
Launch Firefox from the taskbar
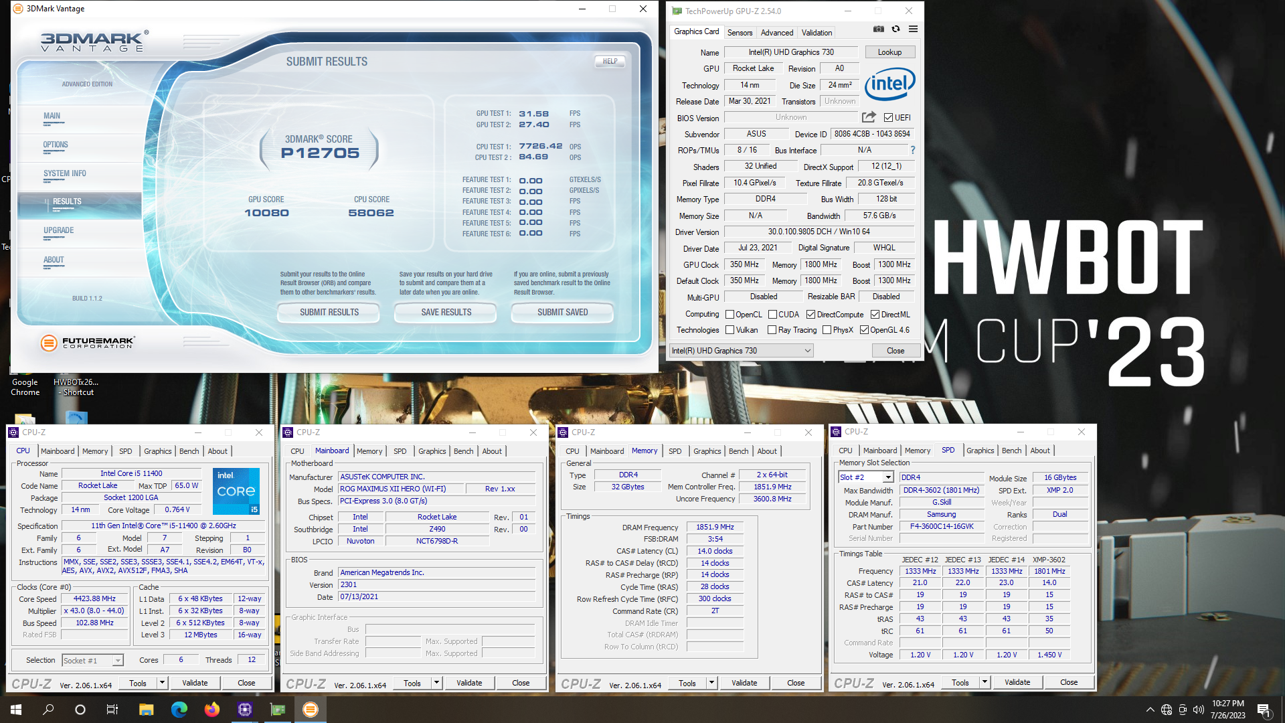click(211, 710)
